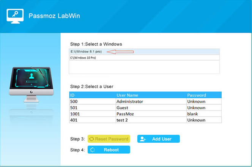This screenshot has width=252, height=167.
Task: Click the refresh icon on Reset Password
Action: coord(91,139)
